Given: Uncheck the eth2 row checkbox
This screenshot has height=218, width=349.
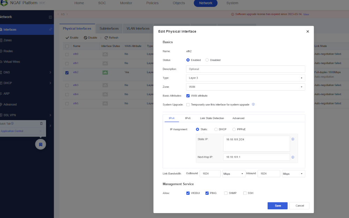Looking at the screenshot, I should click(x=67, y=72).
